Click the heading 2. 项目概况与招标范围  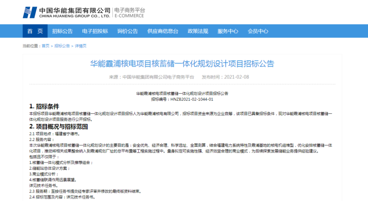click(59, 127)
